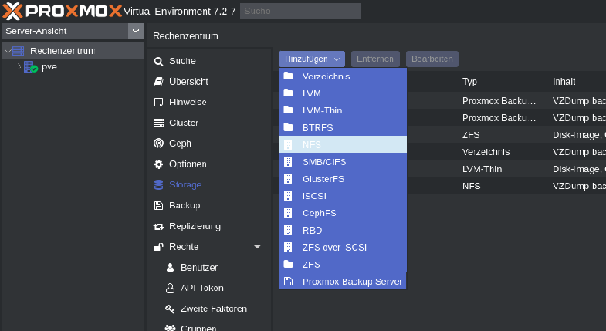Open Benutzer under Rechte
The height and width of the screenshot is (331, 606).
(x=199, y=267)
